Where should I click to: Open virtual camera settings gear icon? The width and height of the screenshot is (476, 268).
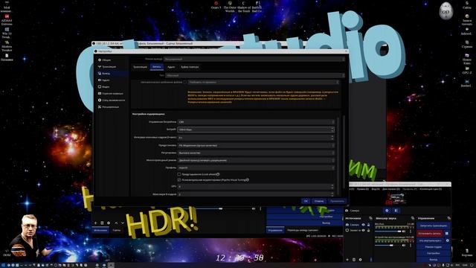point(447,240)
